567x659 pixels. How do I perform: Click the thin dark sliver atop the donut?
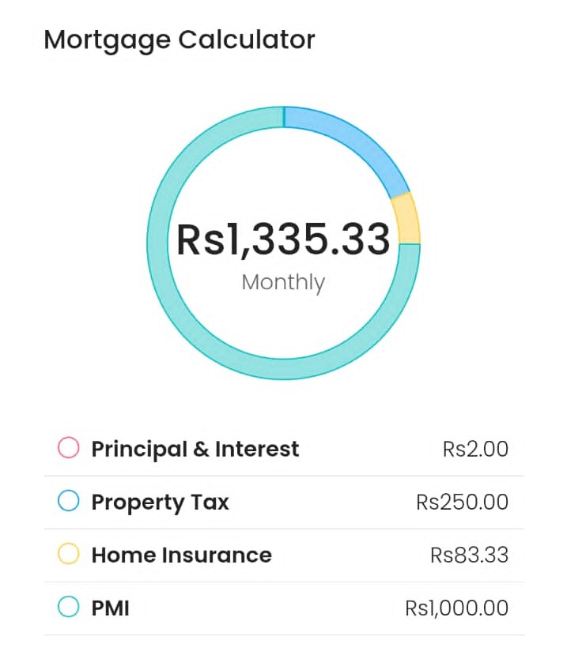coord(283,116)
